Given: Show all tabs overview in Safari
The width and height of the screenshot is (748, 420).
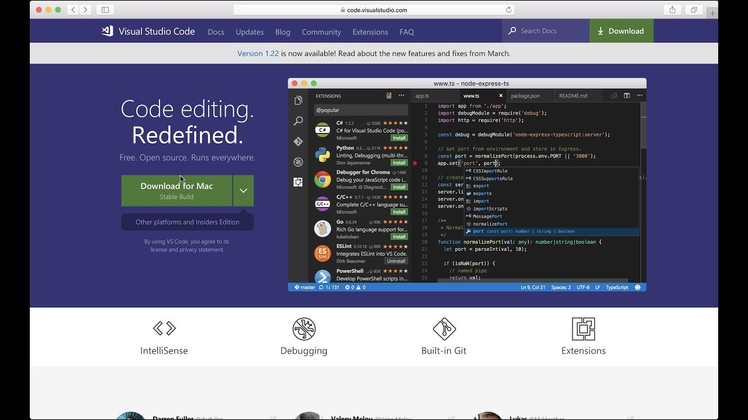Looking at the screenshot, I should click(694, 10).
